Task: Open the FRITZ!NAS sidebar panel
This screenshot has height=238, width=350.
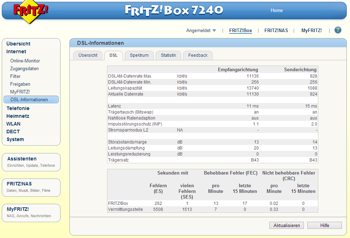Action: click(x=31, y=188)
